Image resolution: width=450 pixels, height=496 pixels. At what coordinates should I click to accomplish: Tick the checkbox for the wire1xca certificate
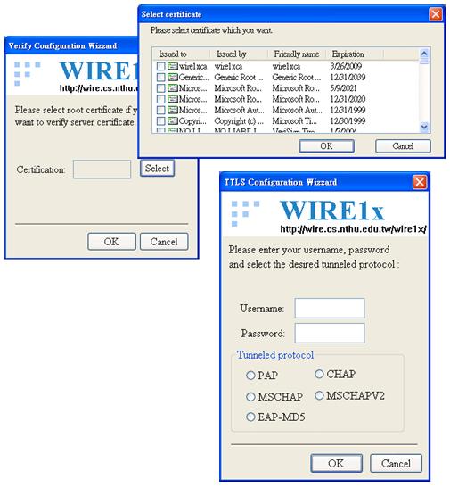pyautogui.click(x=161, y=66)
